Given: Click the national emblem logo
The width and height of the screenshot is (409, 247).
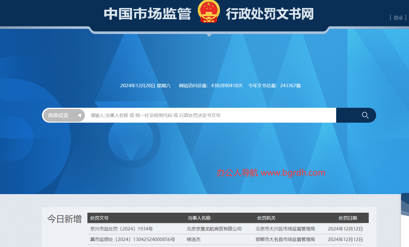Looking at the screenshot, I should point(208,12).
